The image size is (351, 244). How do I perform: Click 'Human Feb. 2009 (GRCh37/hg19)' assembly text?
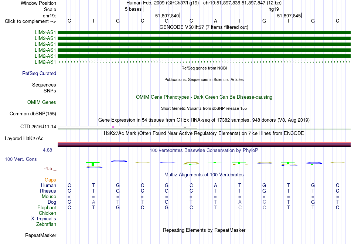[163, 3]
